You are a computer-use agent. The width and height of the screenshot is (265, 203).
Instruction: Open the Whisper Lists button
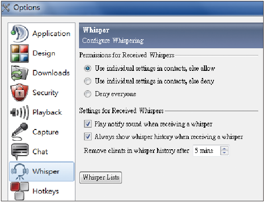101,177
